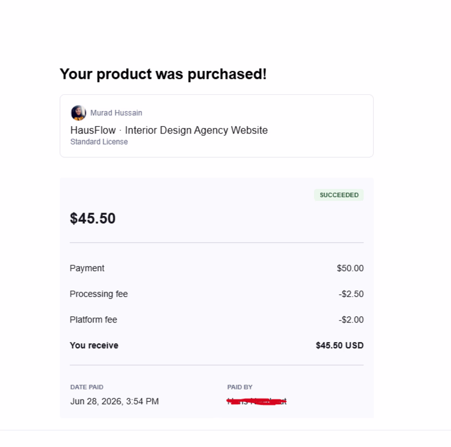The width and height of the screenshot is (451, 447).
Task: Click the Standard License link
Action: point(99,142)
